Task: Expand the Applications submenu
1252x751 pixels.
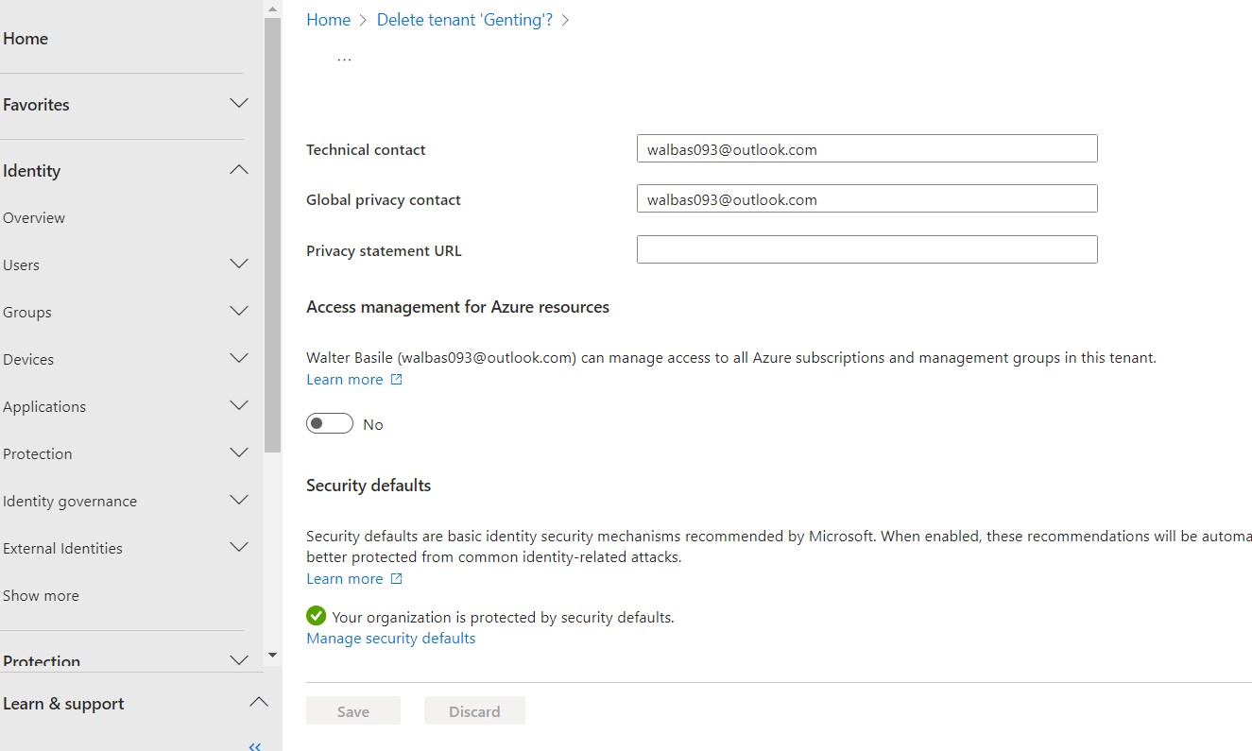Action: coord(239,406)
